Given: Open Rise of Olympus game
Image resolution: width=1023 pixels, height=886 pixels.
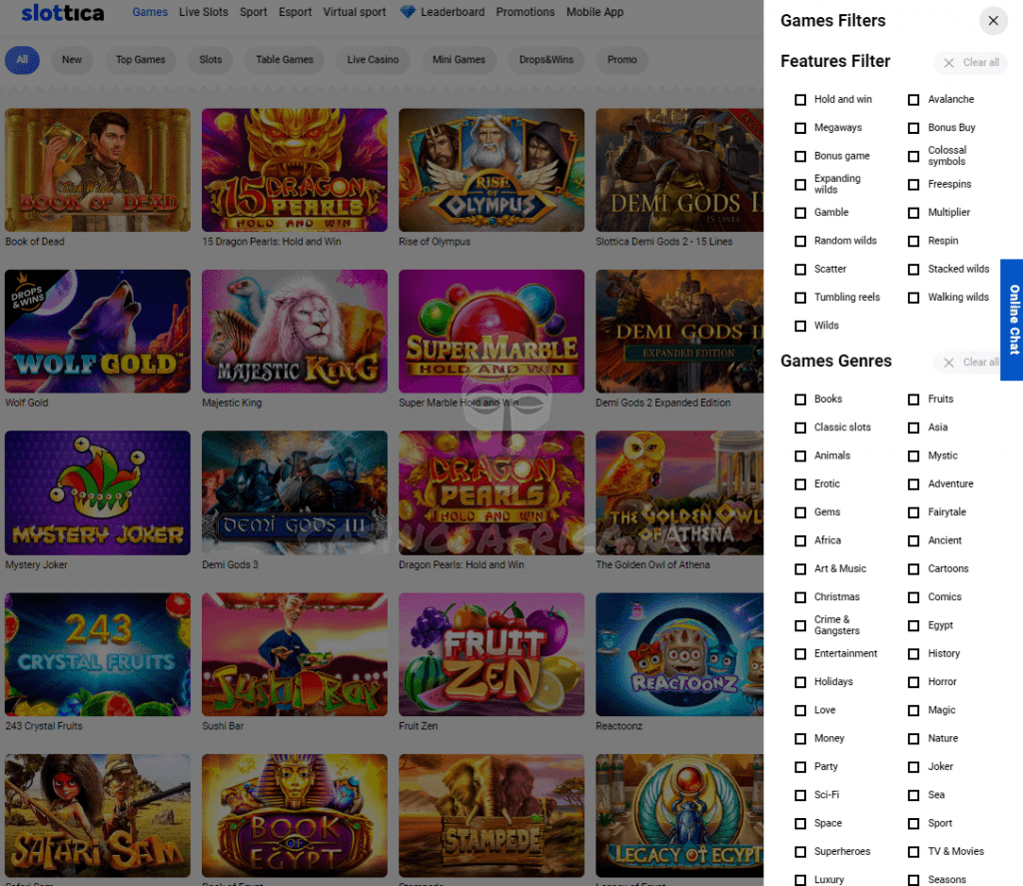Looking at the screenshot, I should (x=492, y=170).
